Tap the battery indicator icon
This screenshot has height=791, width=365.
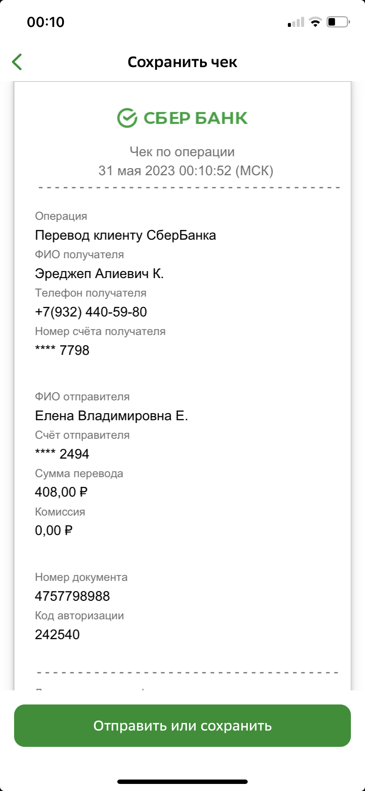coord(338,22)
